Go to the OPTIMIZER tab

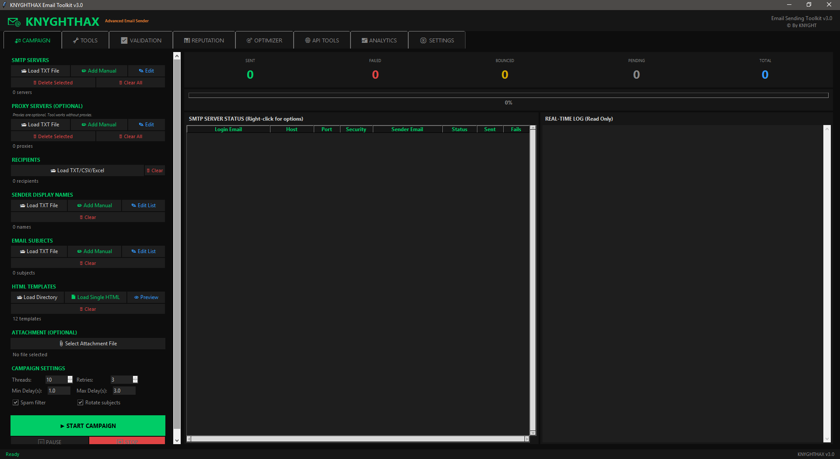[x=264, y=40]
